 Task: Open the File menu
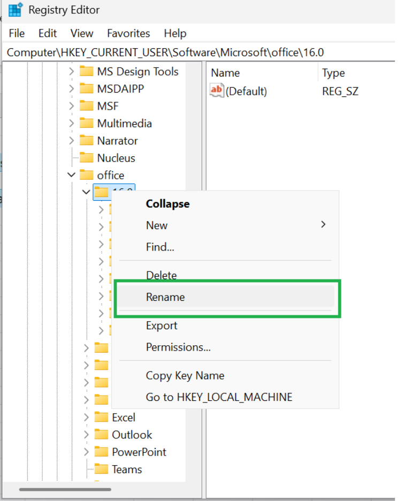tap(17, 33)
